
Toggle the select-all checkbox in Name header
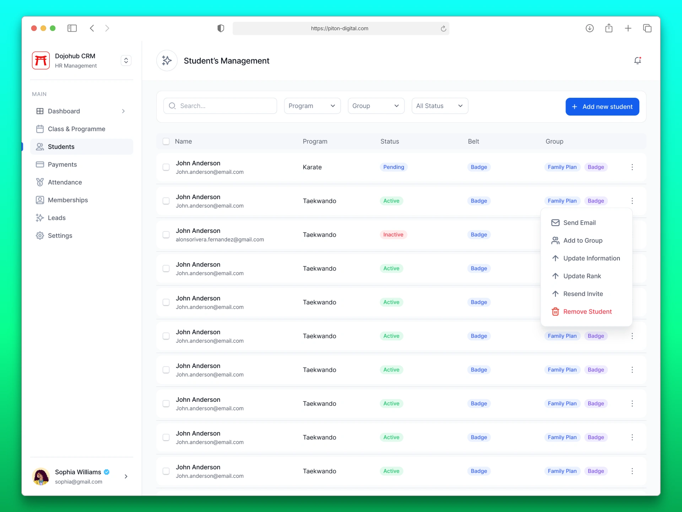[166, 142]
